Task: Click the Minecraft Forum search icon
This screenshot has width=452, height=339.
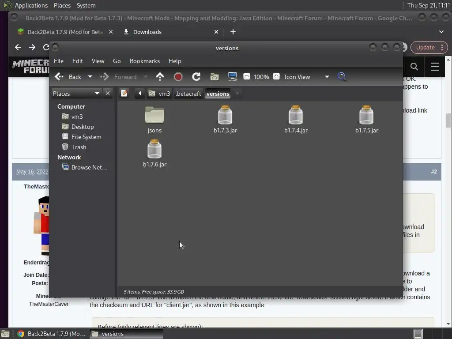Action: coord(414,67)
